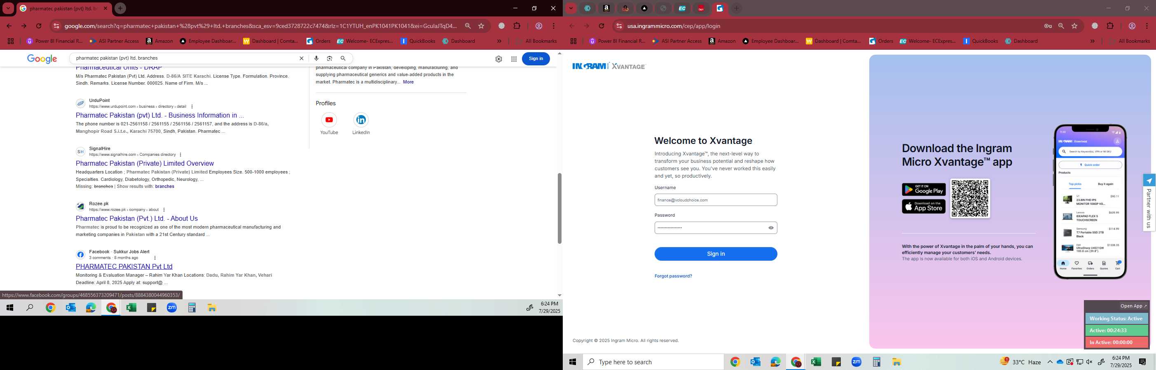Click the Google page vertical scrollbar
This screenshot has width=1156, height=370.
click(559, 208)
